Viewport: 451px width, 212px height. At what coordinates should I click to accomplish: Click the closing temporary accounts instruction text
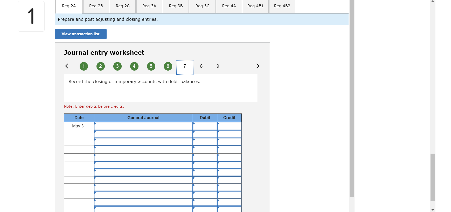(x=134, y=81)
